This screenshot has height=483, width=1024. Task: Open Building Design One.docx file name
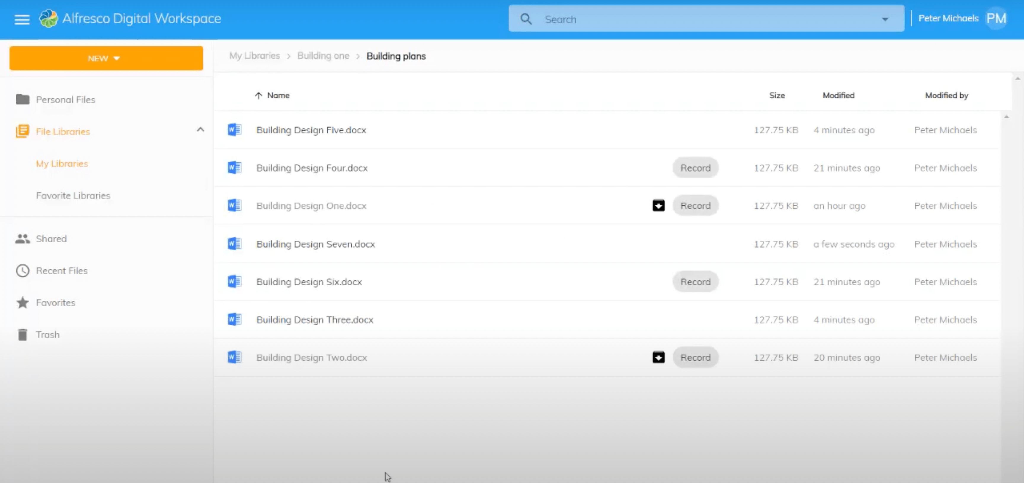coord(311,206)
